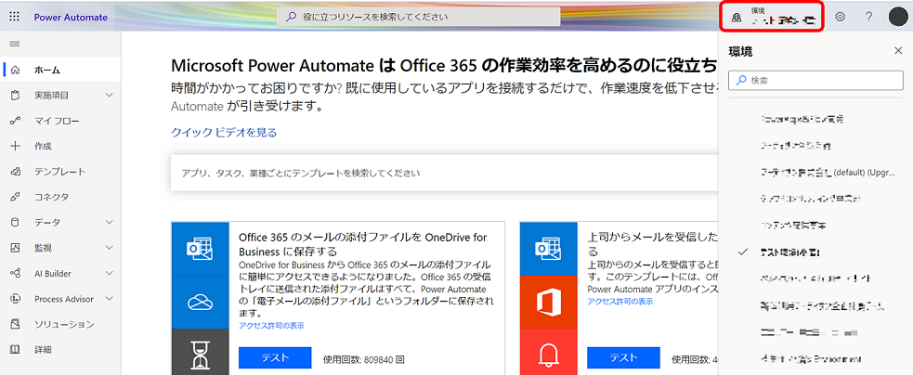Viewport: 913px width, 375px height.
Task: Open the user account avatar
Action: 898,17
